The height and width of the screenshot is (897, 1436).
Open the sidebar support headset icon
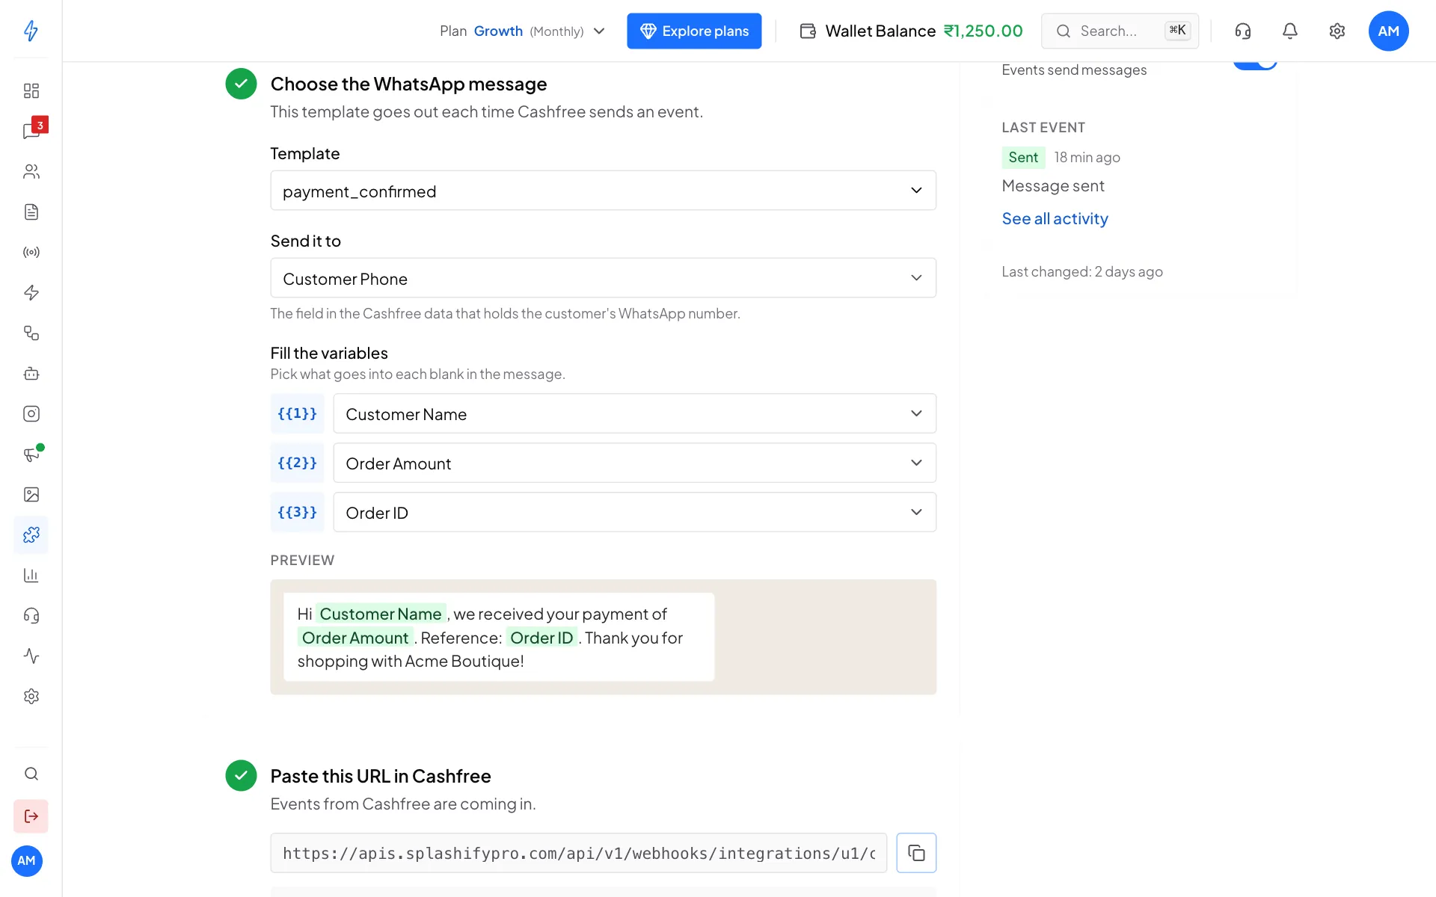(x=31, y=616)
